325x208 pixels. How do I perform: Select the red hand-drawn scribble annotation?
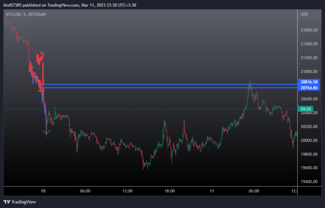[x=40, y=58]
